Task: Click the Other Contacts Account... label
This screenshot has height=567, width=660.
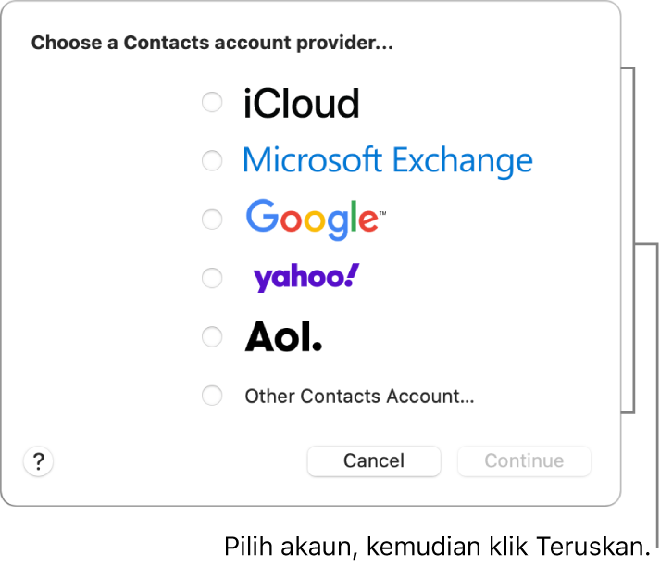Action: (359, 397)
